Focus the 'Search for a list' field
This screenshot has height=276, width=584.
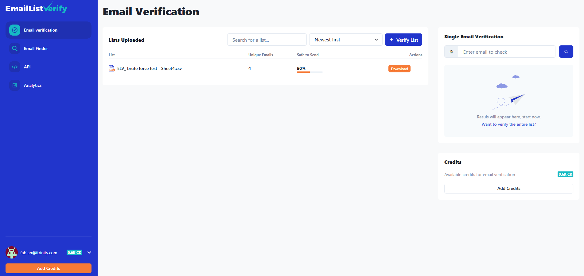(x=267, y=40)
